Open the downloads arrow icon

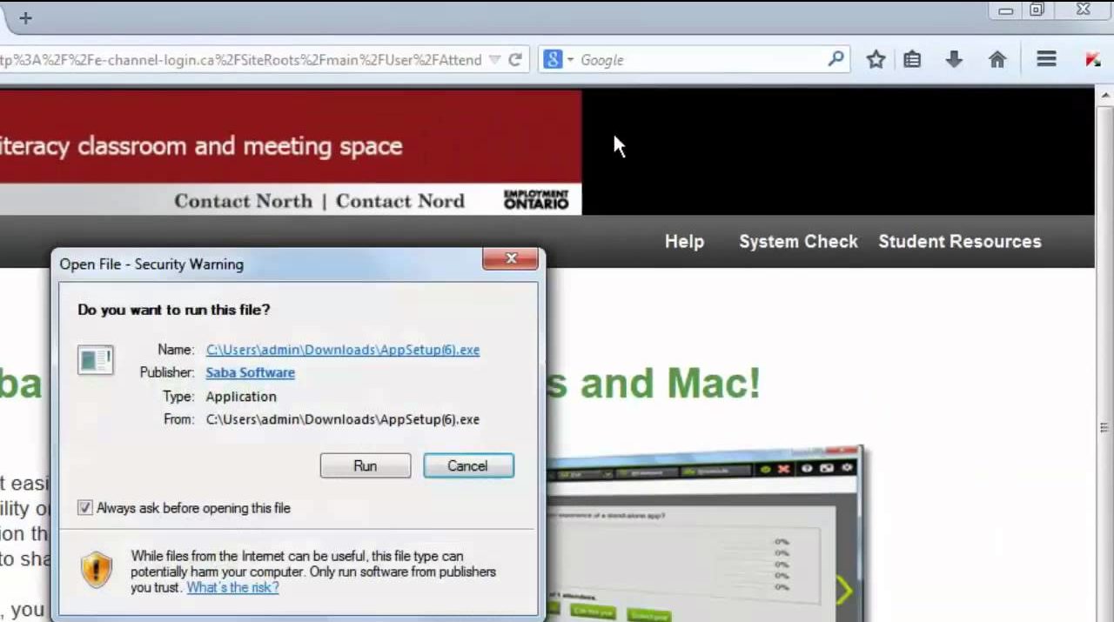pos(954,60)
